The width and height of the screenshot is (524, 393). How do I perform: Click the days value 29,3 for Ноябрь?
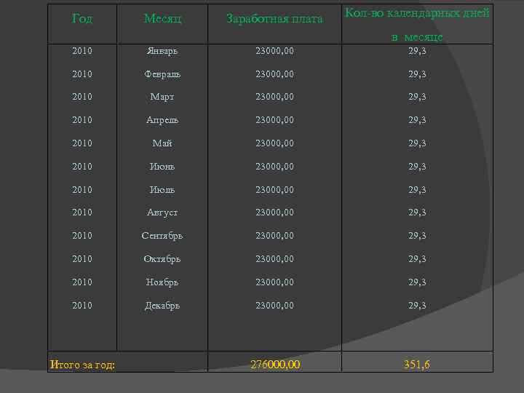(417, 282)
